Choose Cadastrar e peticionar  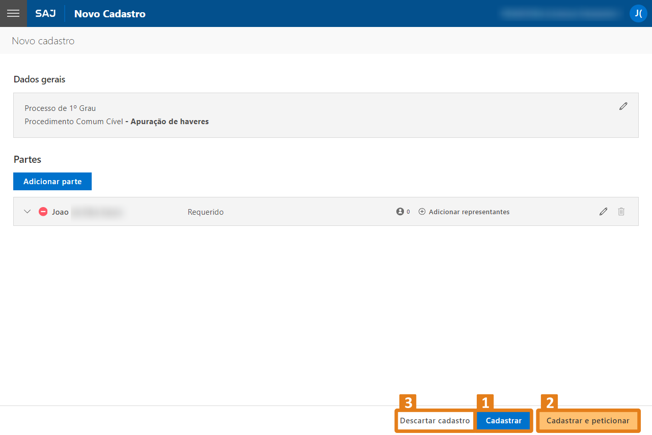588,421
